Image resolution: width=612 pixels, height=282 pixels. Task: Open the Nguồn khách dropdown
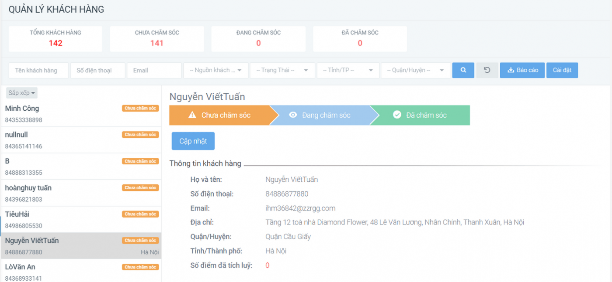tap(216, 70)
